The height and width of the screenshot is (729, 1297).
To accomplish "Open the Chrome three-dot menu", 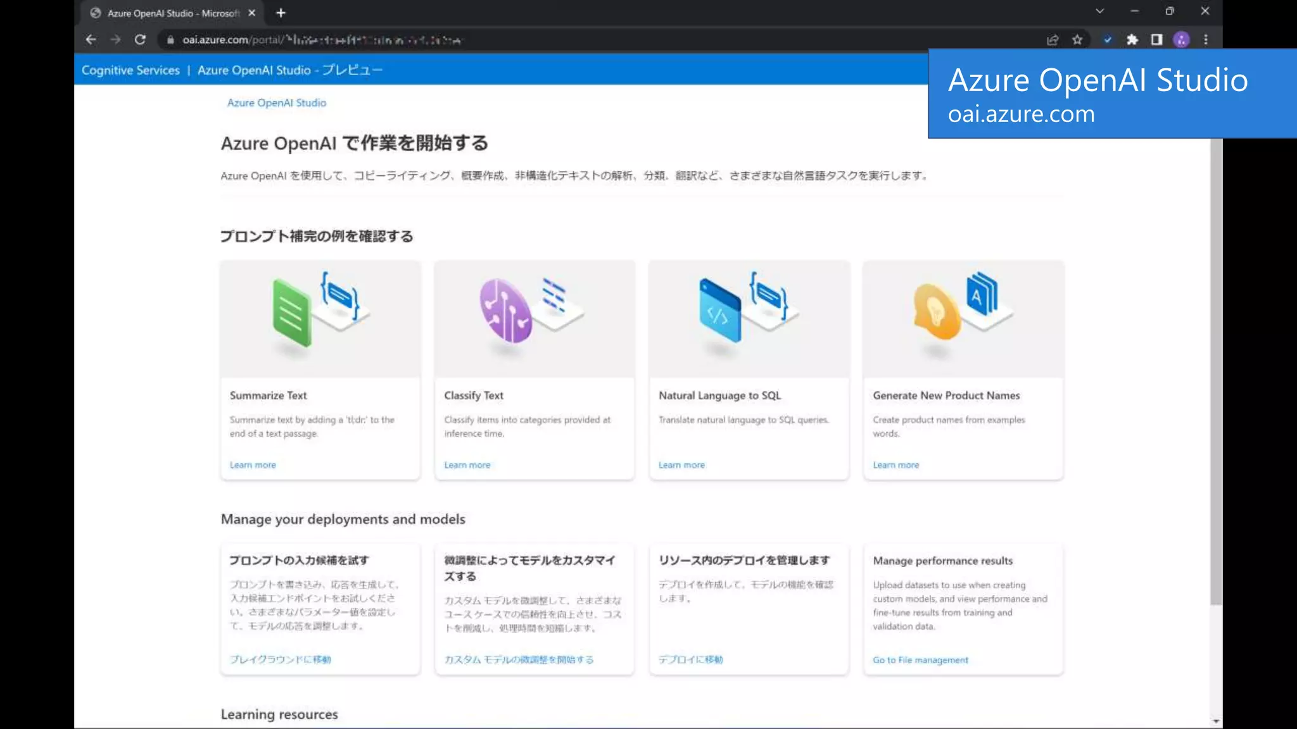I will tap(1206, 40).
